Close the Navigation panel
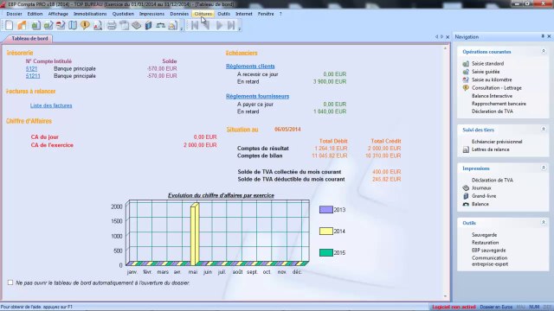Viewport: 554px width, 311px height. pos(549,36)
